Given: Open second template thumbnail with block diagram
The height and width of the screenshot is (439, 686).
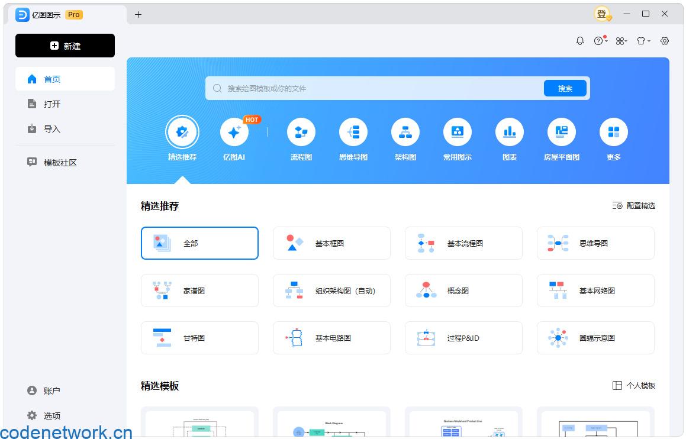Looking at the screenshot, I should point(331,422).
